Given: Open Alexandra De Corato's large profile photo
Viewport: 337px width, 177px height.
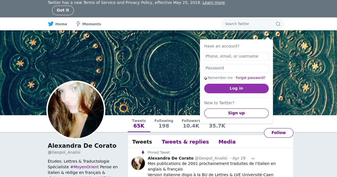Looking at the screenshot, I should click(x=76, y=110).
